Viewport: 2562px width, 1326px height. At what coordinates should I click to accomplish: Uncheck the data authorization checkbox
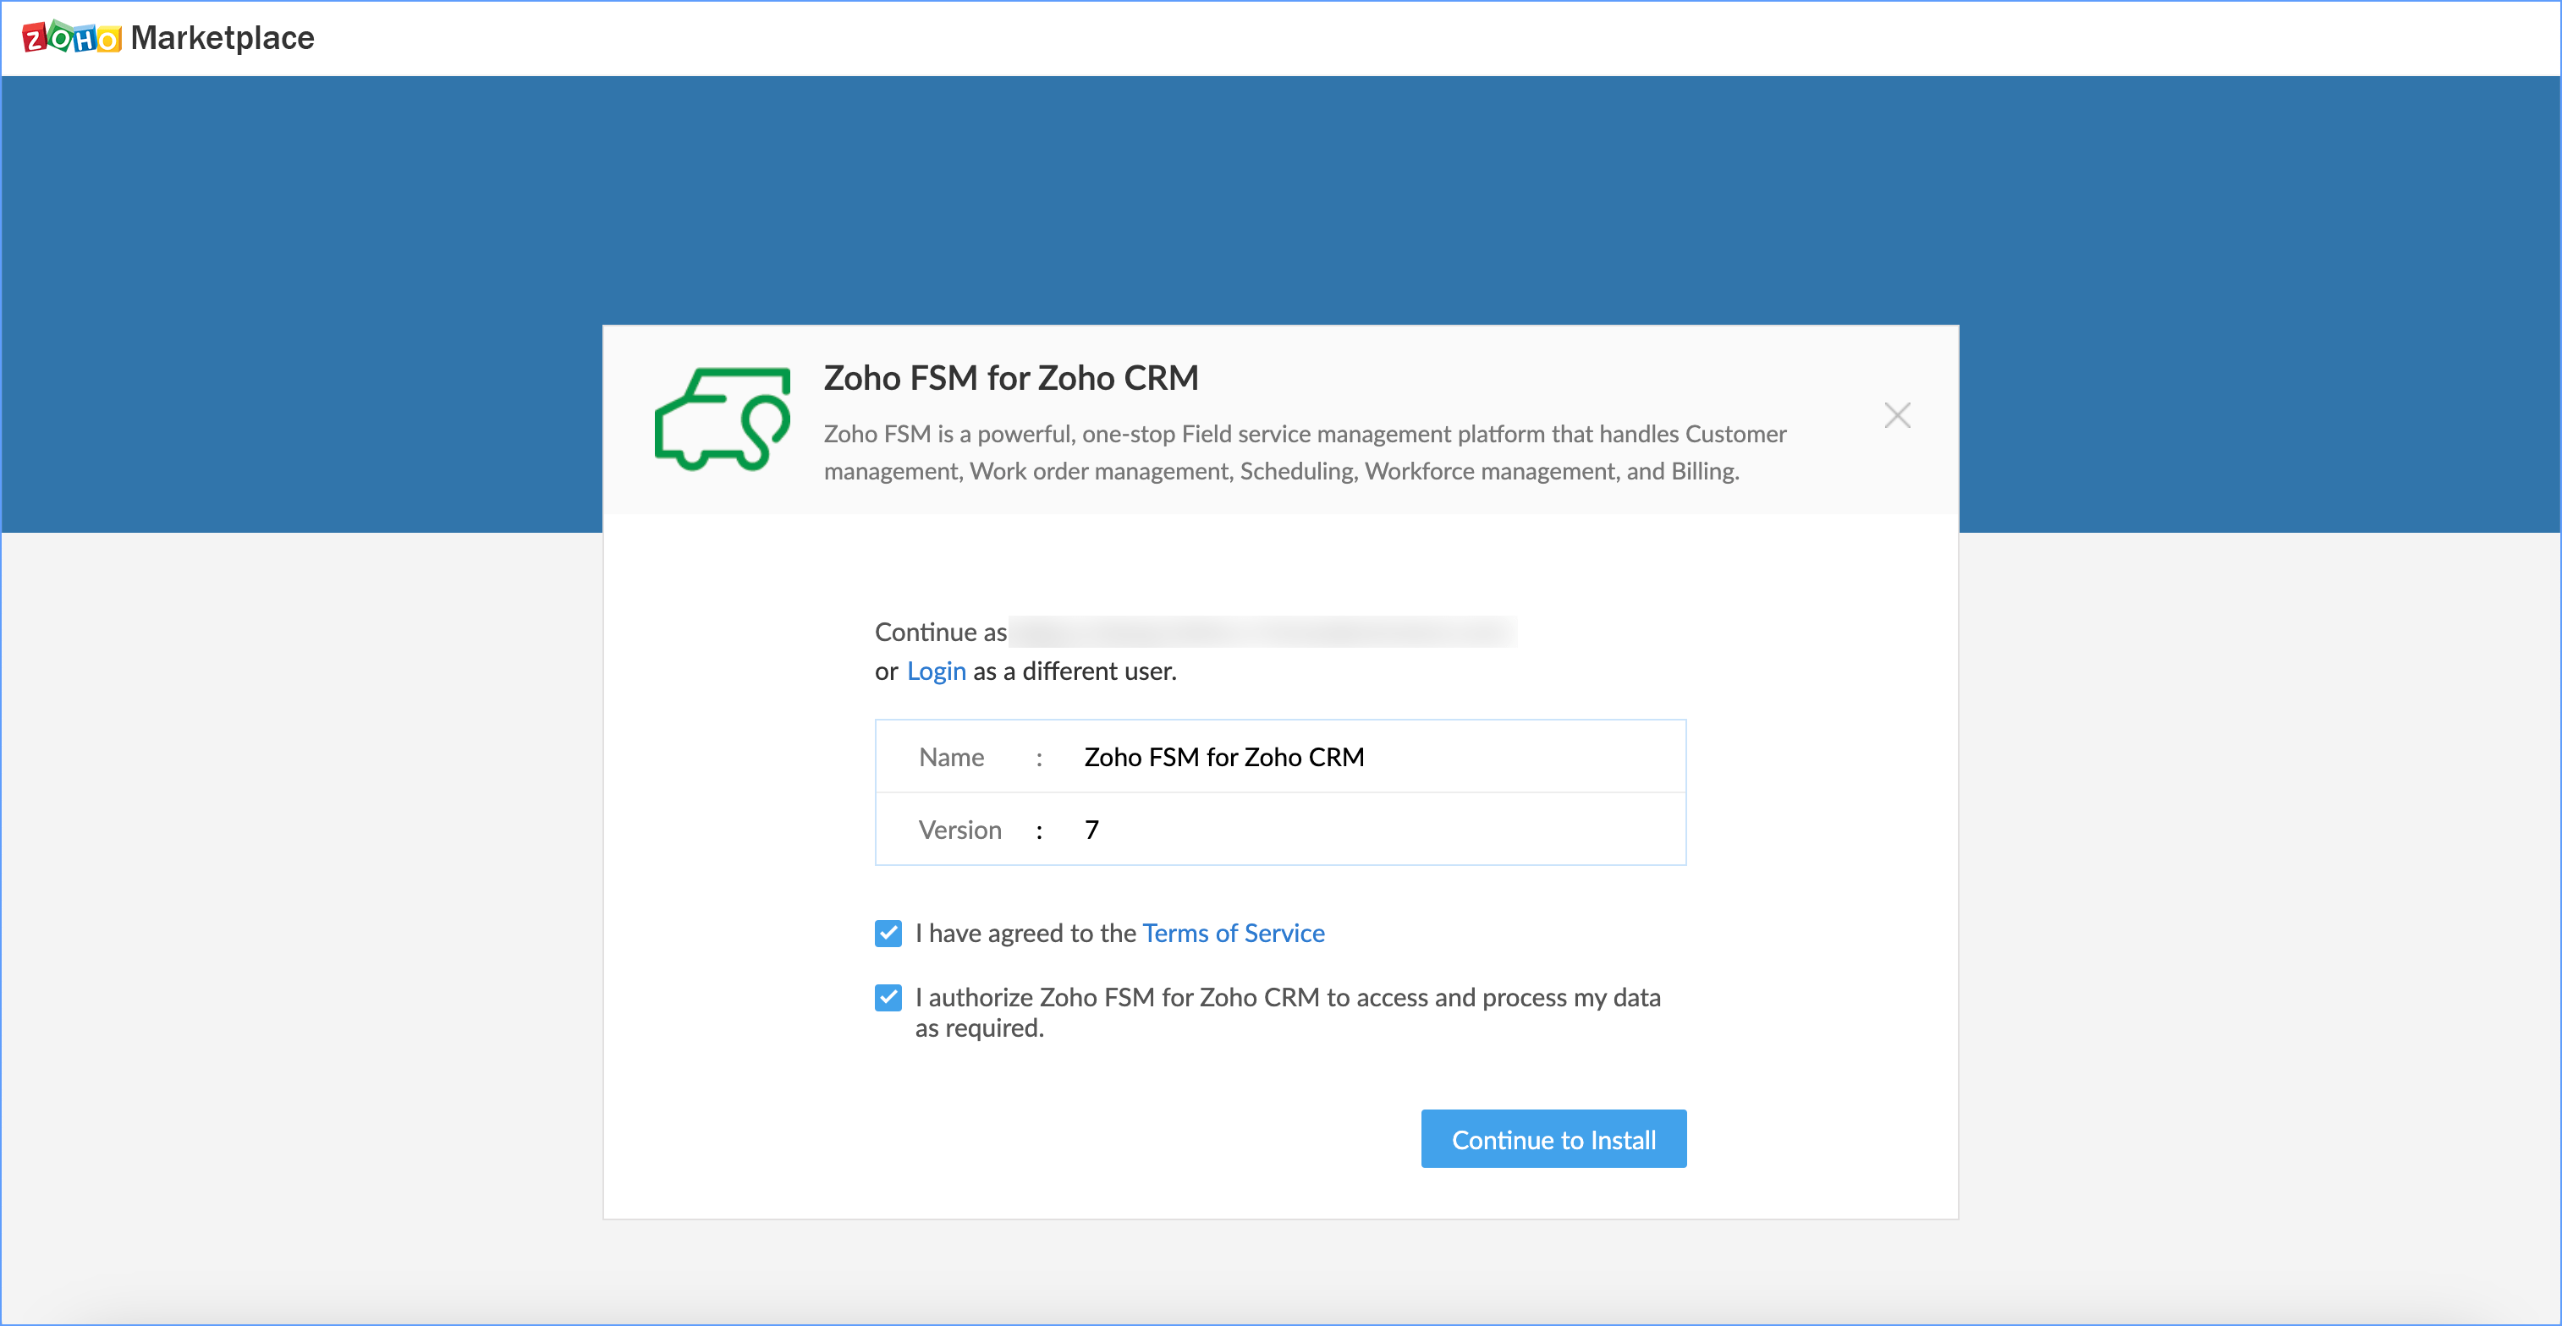pyautogui.click(x=888, y=997)
